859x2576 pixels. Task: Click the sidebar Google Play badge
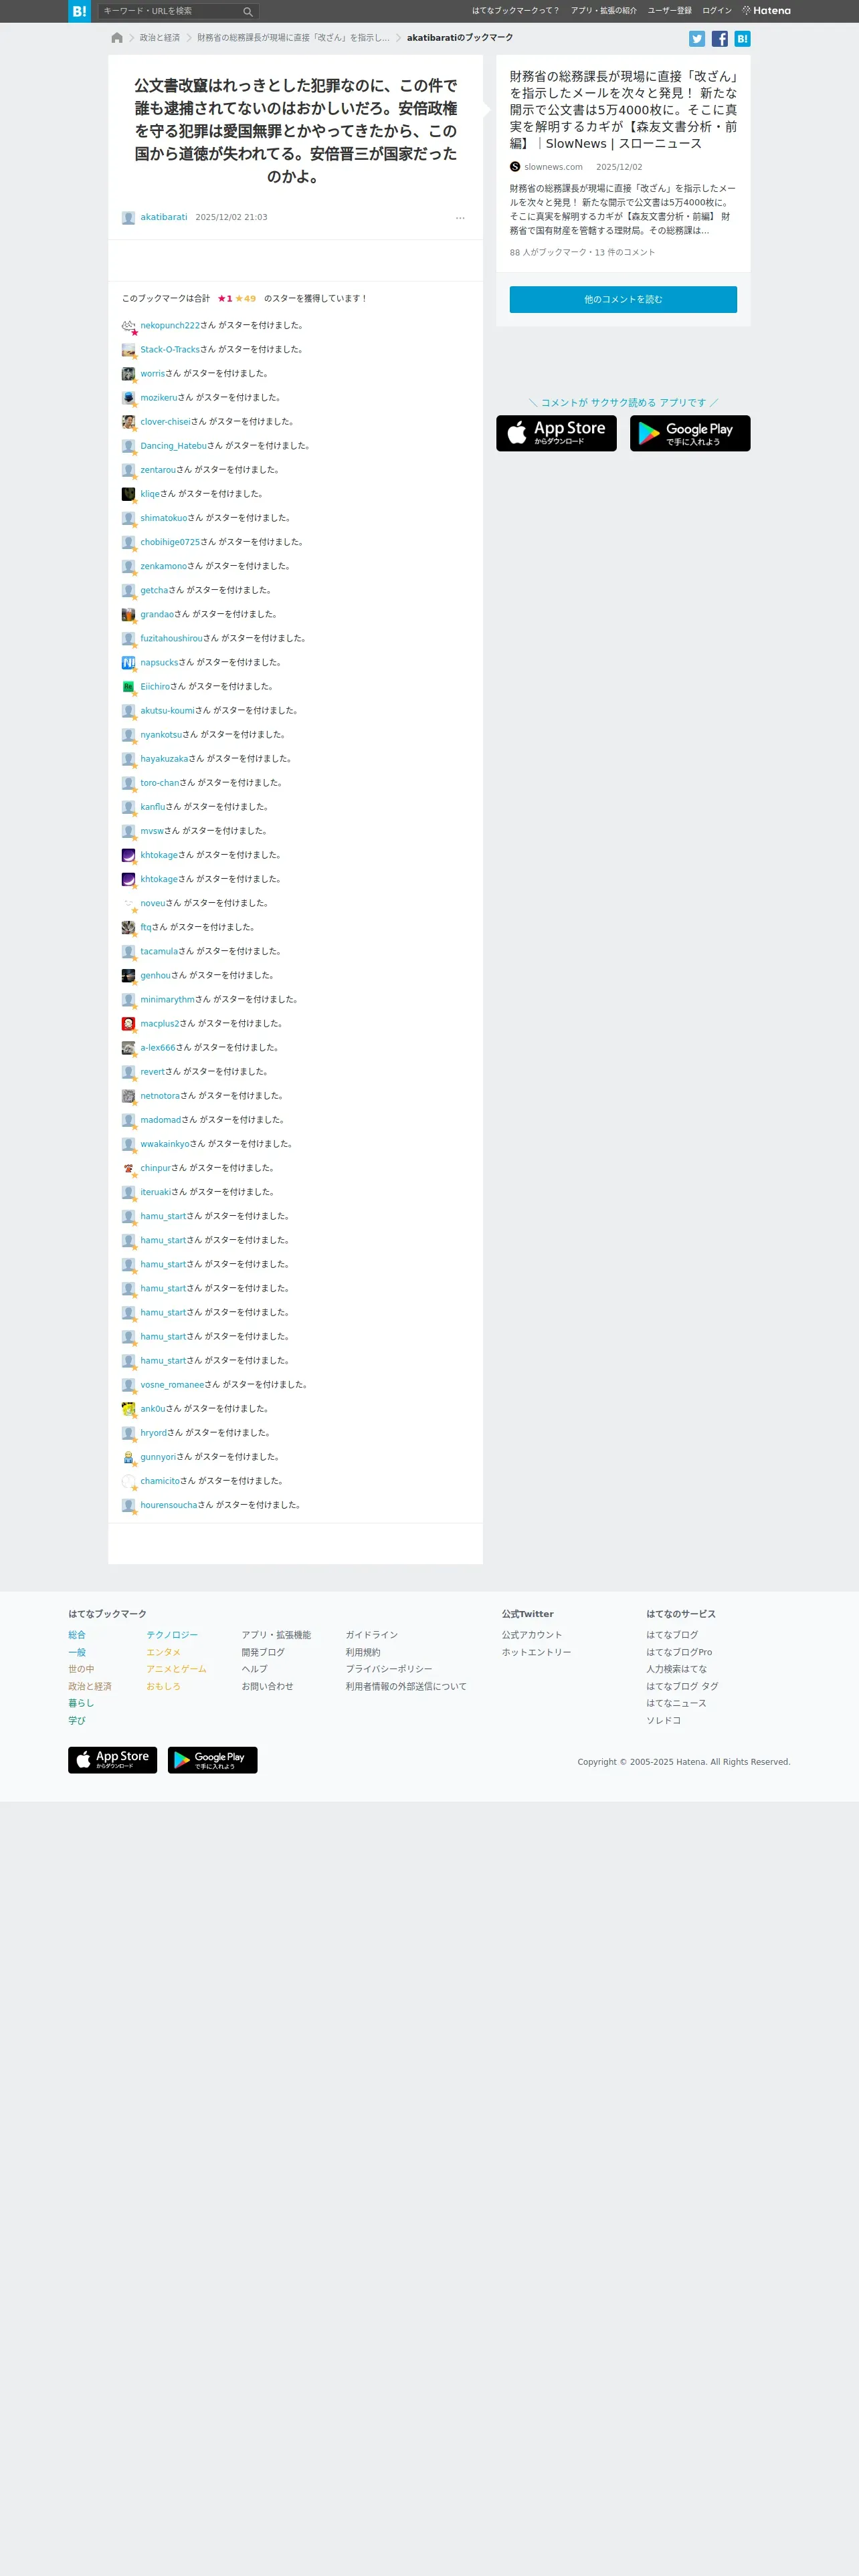690,433
